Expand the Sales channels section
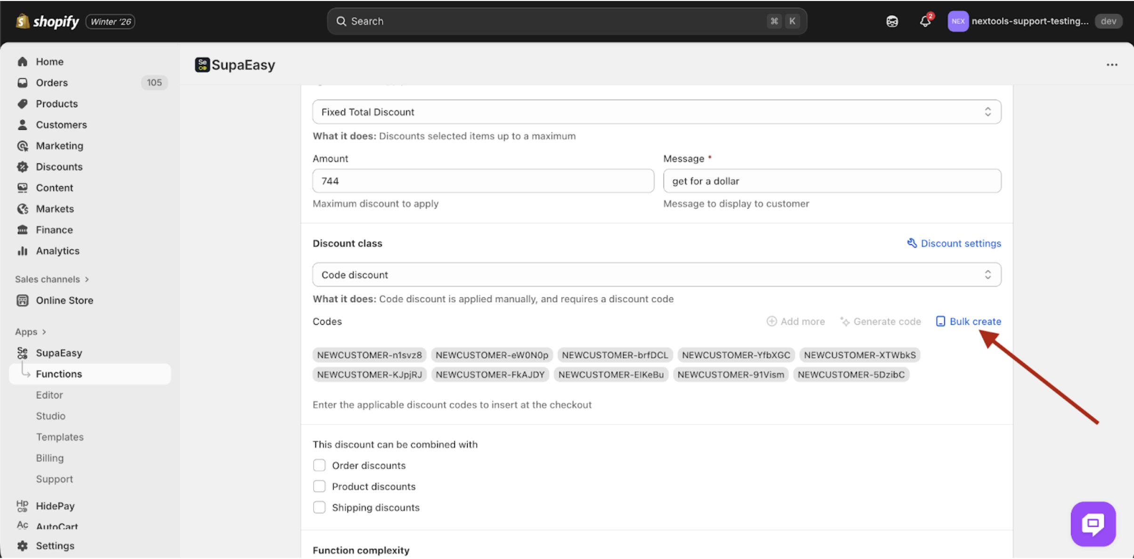This screenshot has width=1134, height=559. tap(52, 279)
